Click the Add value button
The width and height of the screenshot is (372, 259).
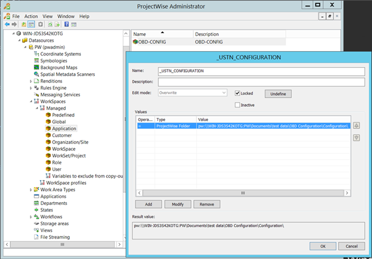148,204
